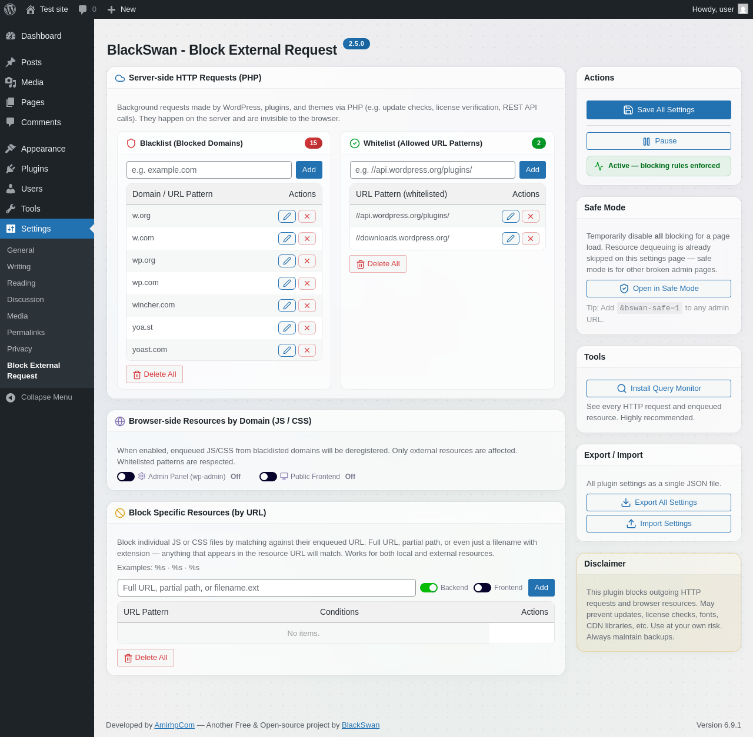Focus the whitelist URL pattern input field

point(432,170)
